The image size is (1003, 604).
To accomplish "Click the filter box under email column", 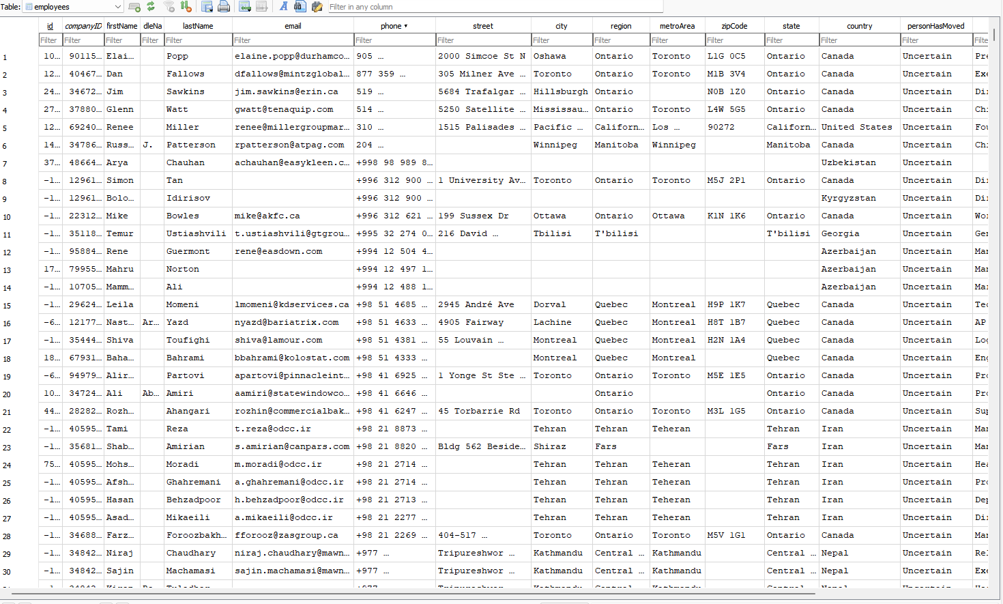I will [x=293, y=40].
